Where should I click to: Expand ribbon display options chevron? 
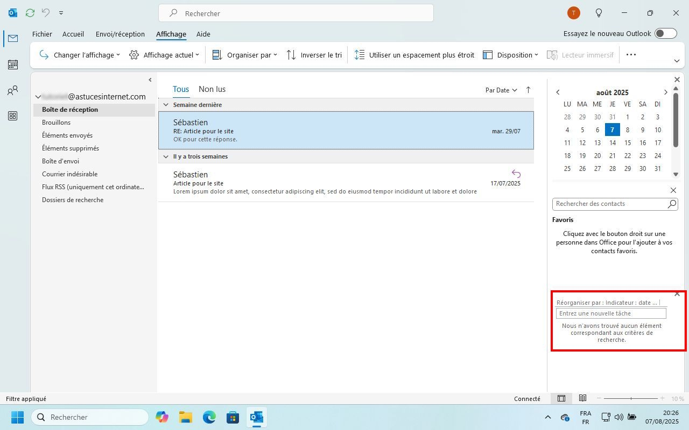(677, 61)
